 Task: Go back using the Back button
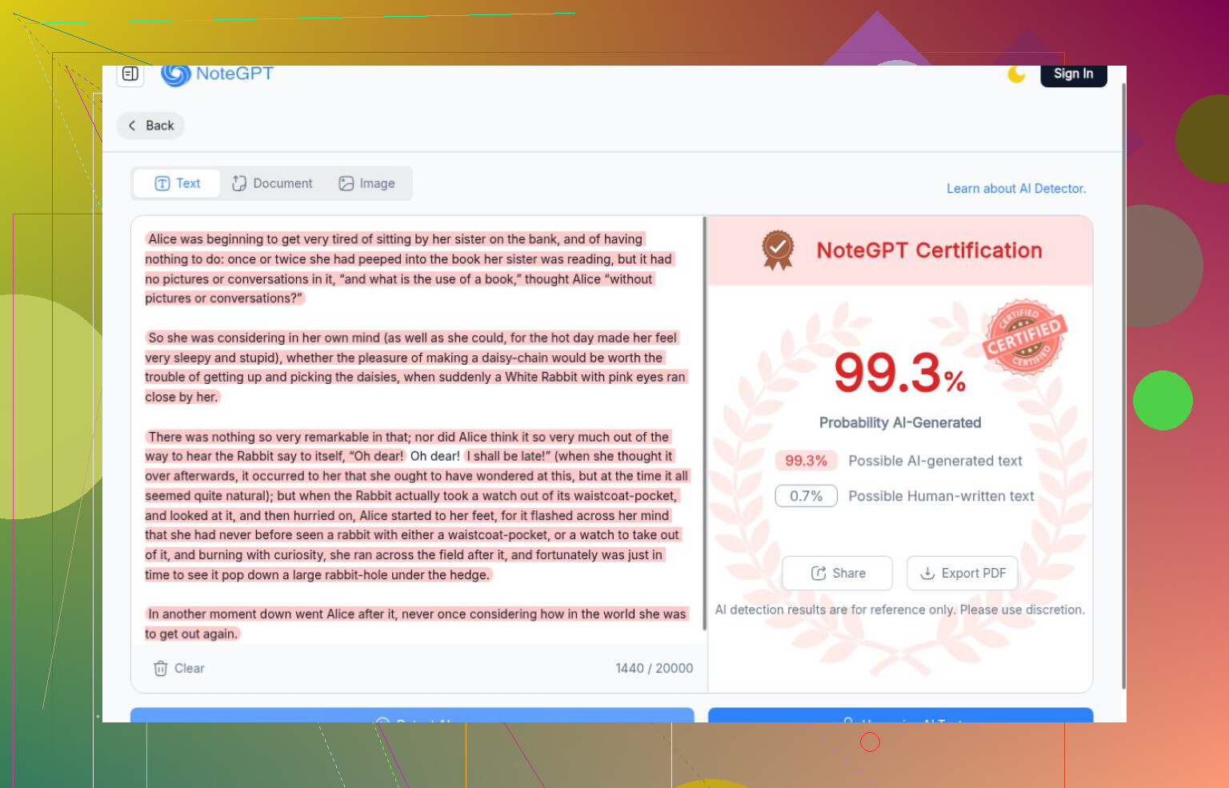[x=151, y=126]
